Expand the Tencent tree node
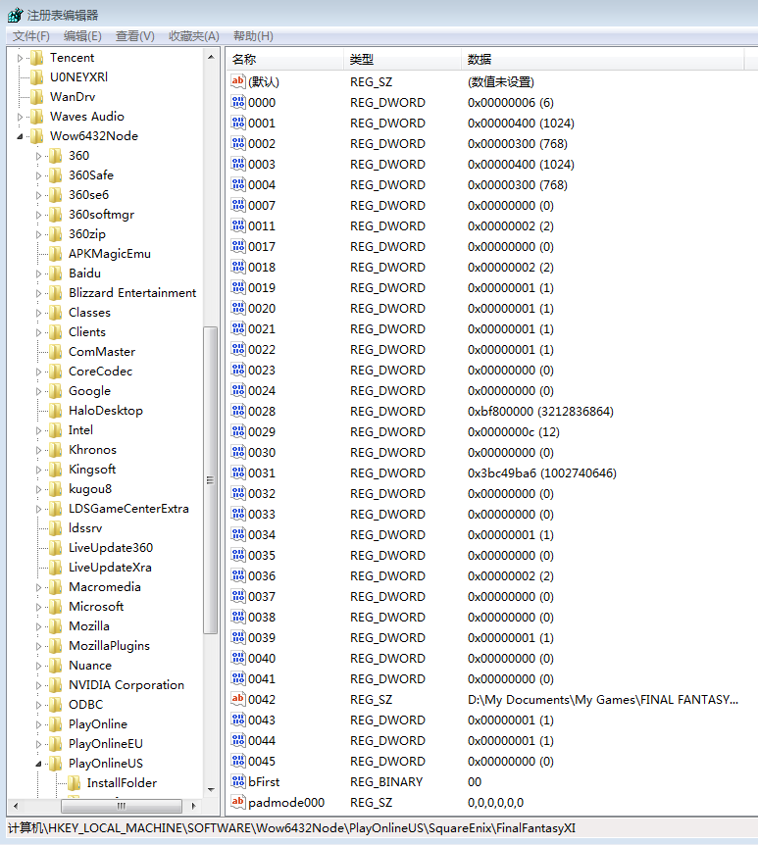758x845 pixels. (x=20, y=58)
